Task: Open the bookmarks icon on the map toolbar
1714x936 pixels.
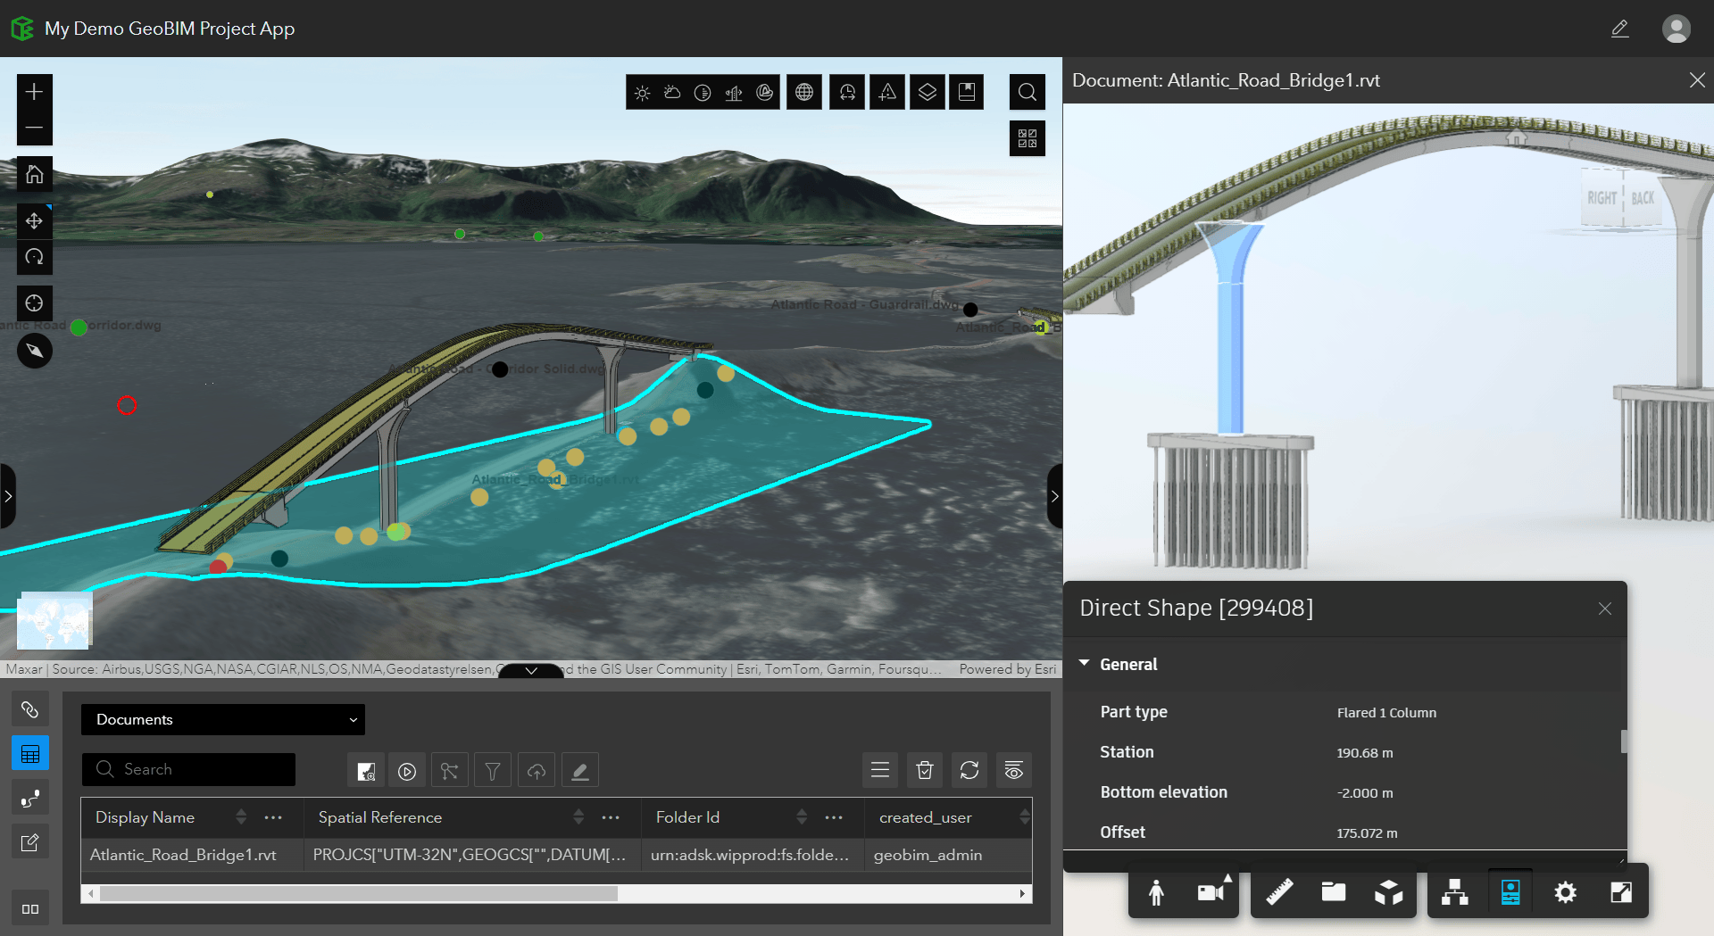Action: (x=966, y=92)
